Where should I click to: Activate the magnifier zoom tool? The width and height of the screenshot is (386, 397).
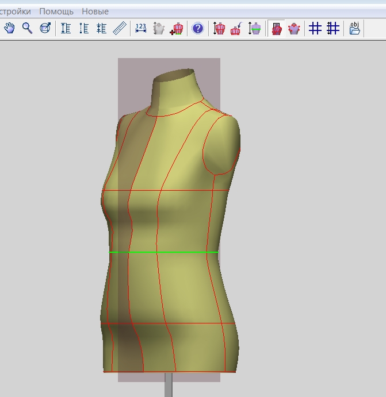point(27,28)
